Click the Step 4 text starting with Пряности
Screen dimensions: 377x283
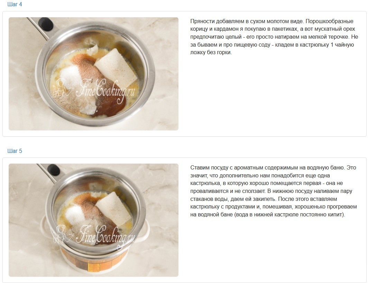(274, 37)
